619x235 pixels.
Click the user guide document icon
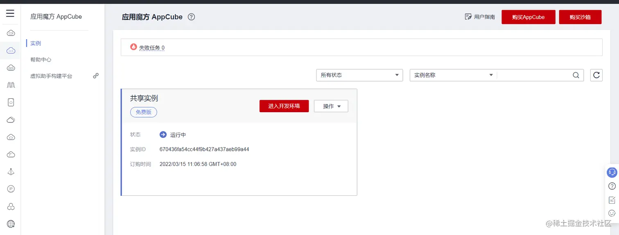pos(468,17)
